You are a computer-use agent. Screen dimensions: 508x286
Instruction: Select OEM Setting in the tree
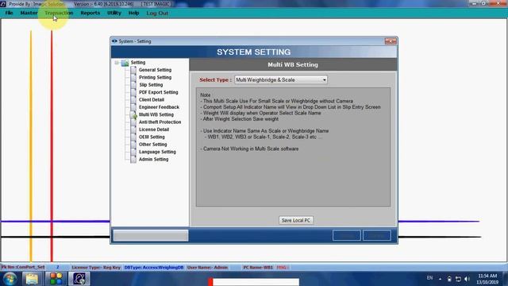tap(152, 137)
